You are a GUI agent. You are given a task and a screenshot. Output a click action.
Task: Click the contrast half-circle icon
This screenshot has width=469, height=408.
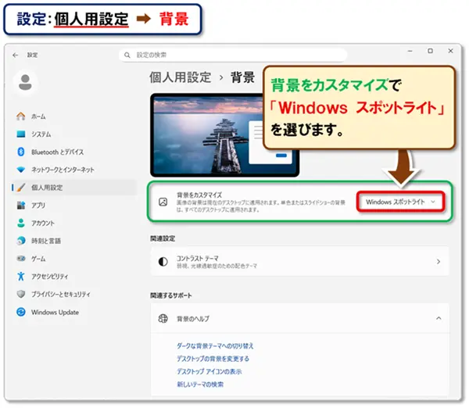pyautogui.click(x=163, y=262)
